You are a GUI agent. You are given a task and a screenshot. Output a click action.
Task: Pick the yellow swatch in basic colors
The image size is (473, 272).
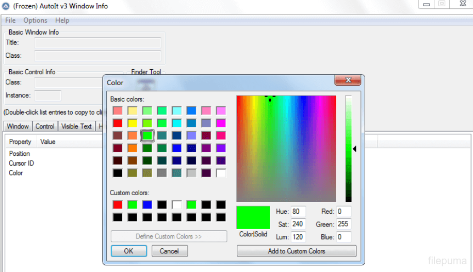click(x=133, y=123)
